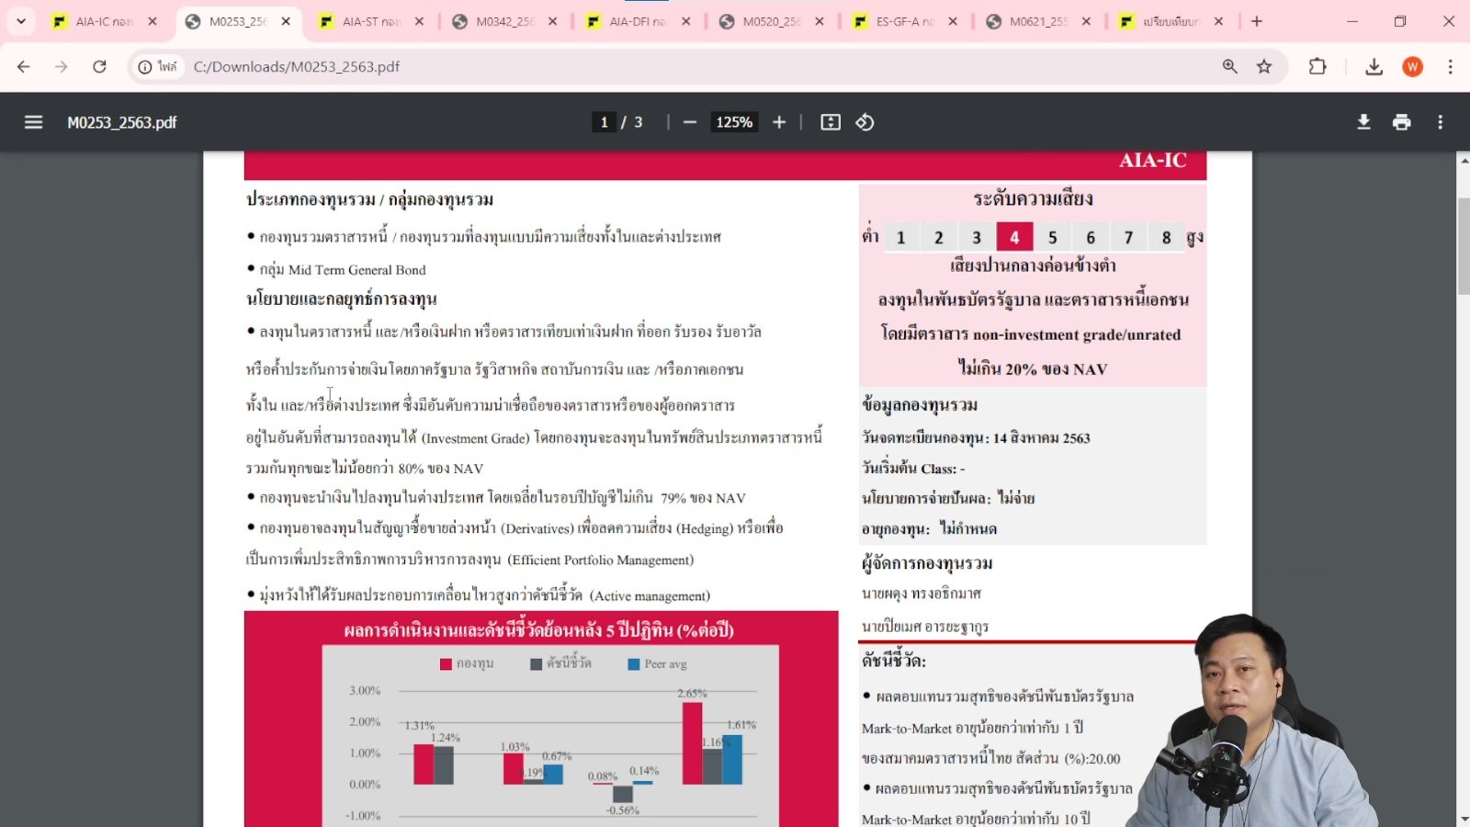Download the PDF from viewer toolbar
This screenshot has height=827, width=1470.
1364,122
